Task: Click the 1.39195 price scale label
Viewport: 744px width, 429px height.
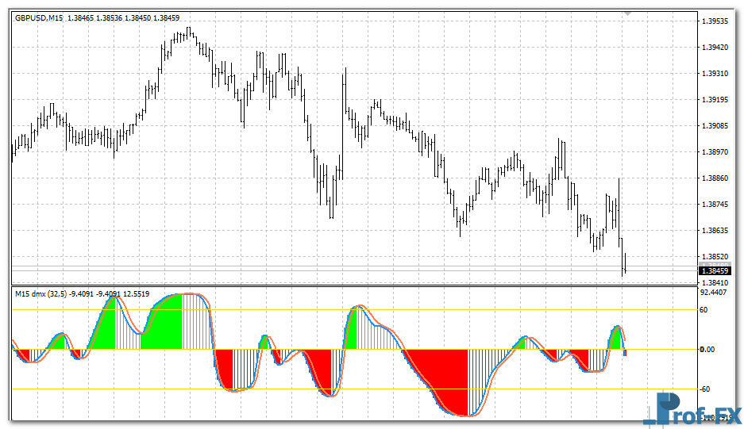Action: coord(715,100)
